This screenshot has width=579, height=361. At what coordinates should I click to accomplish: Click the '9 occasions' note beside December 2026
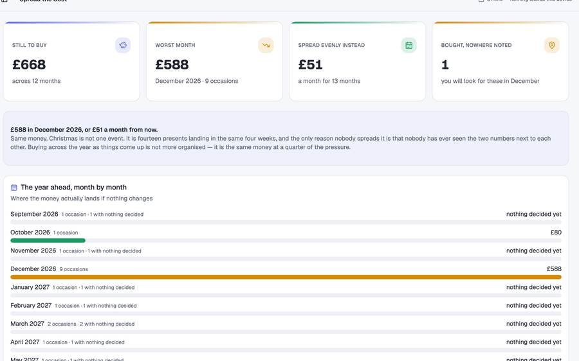(x=73, y=269)
